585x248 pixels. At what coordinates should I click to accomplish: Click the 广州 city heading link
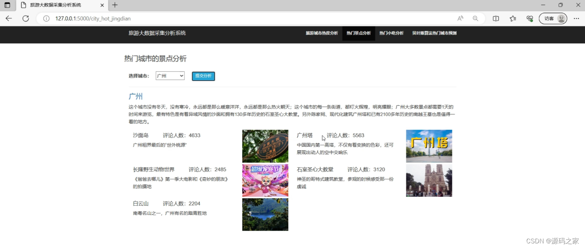(135, 96)
